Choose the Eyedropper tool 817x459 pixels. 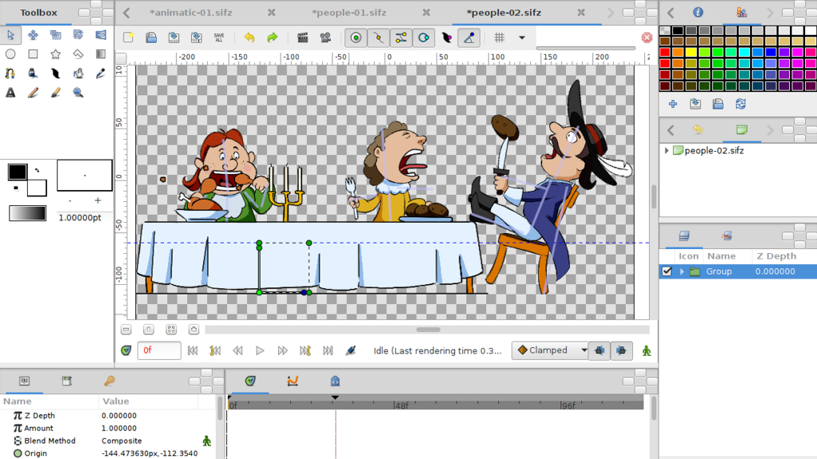[100, 73]
